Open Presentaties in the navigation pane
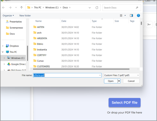Screen dimensions: 157x121 pos(16,22)
